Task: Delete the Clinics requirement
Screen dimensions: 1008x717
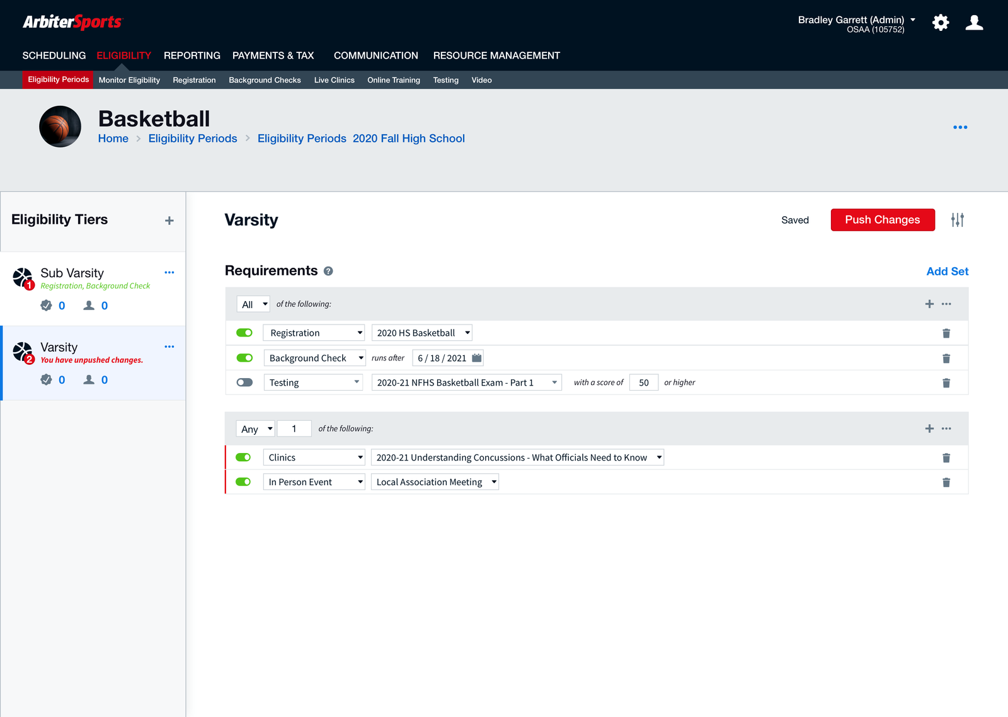Action: (x=946, y=458)
